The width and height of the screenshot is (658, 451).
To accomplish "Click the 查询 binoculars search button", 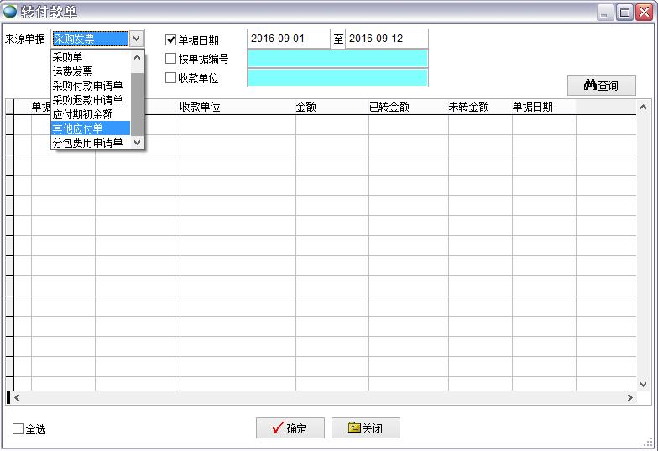I will coord(601,86).
